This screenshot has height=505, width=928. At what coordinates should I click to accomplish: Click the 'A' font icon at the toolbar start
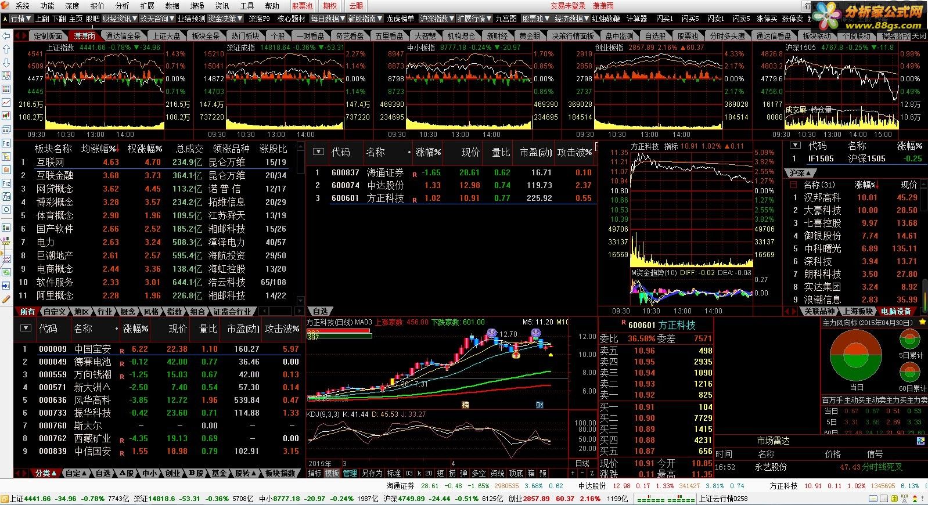click(x=5, y=19)
